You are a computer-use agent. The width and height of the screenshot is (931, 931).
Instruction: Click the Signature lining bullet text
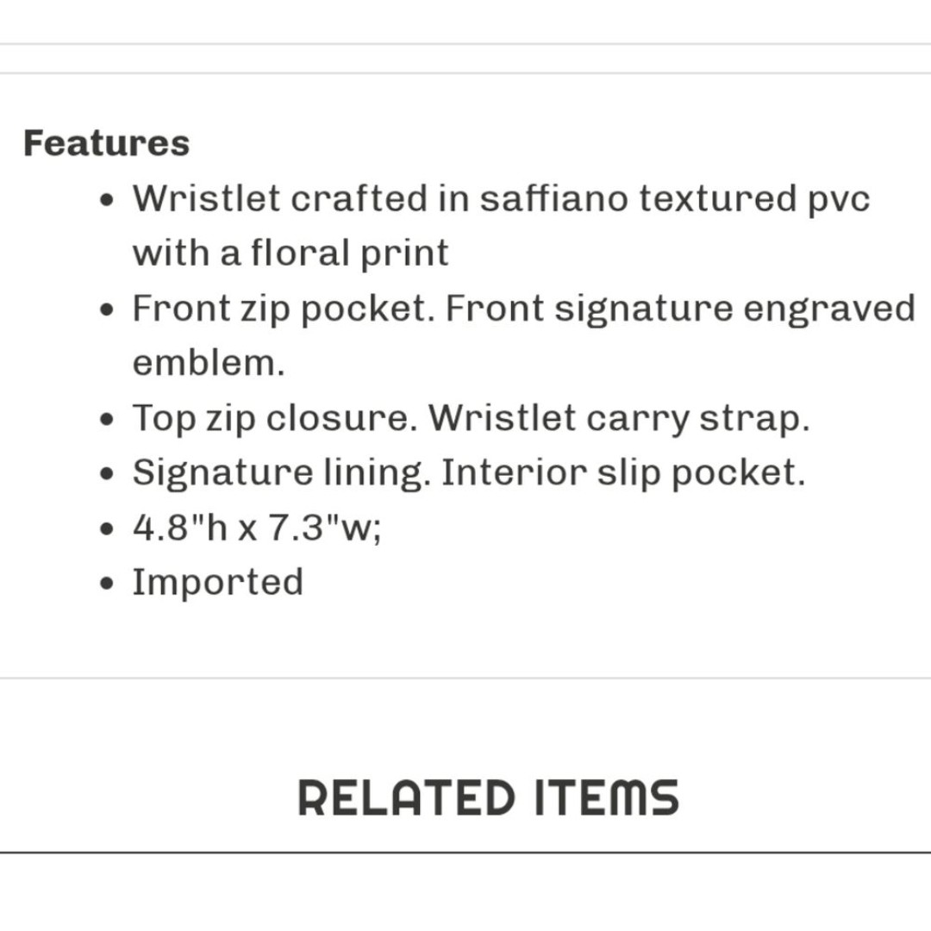tap(282, 473)
